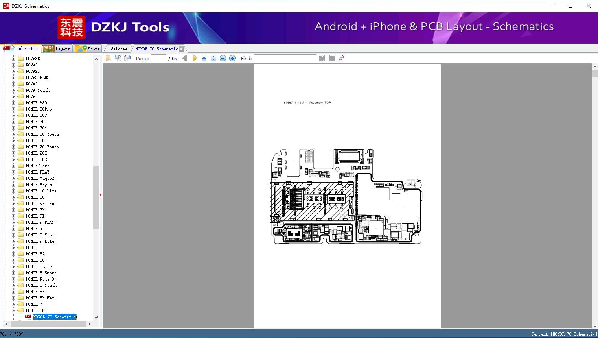Image resolution: width=598 pixels, height=338 pixels.
Task: Go to the previous page arrow
Action: click(185, 58)
